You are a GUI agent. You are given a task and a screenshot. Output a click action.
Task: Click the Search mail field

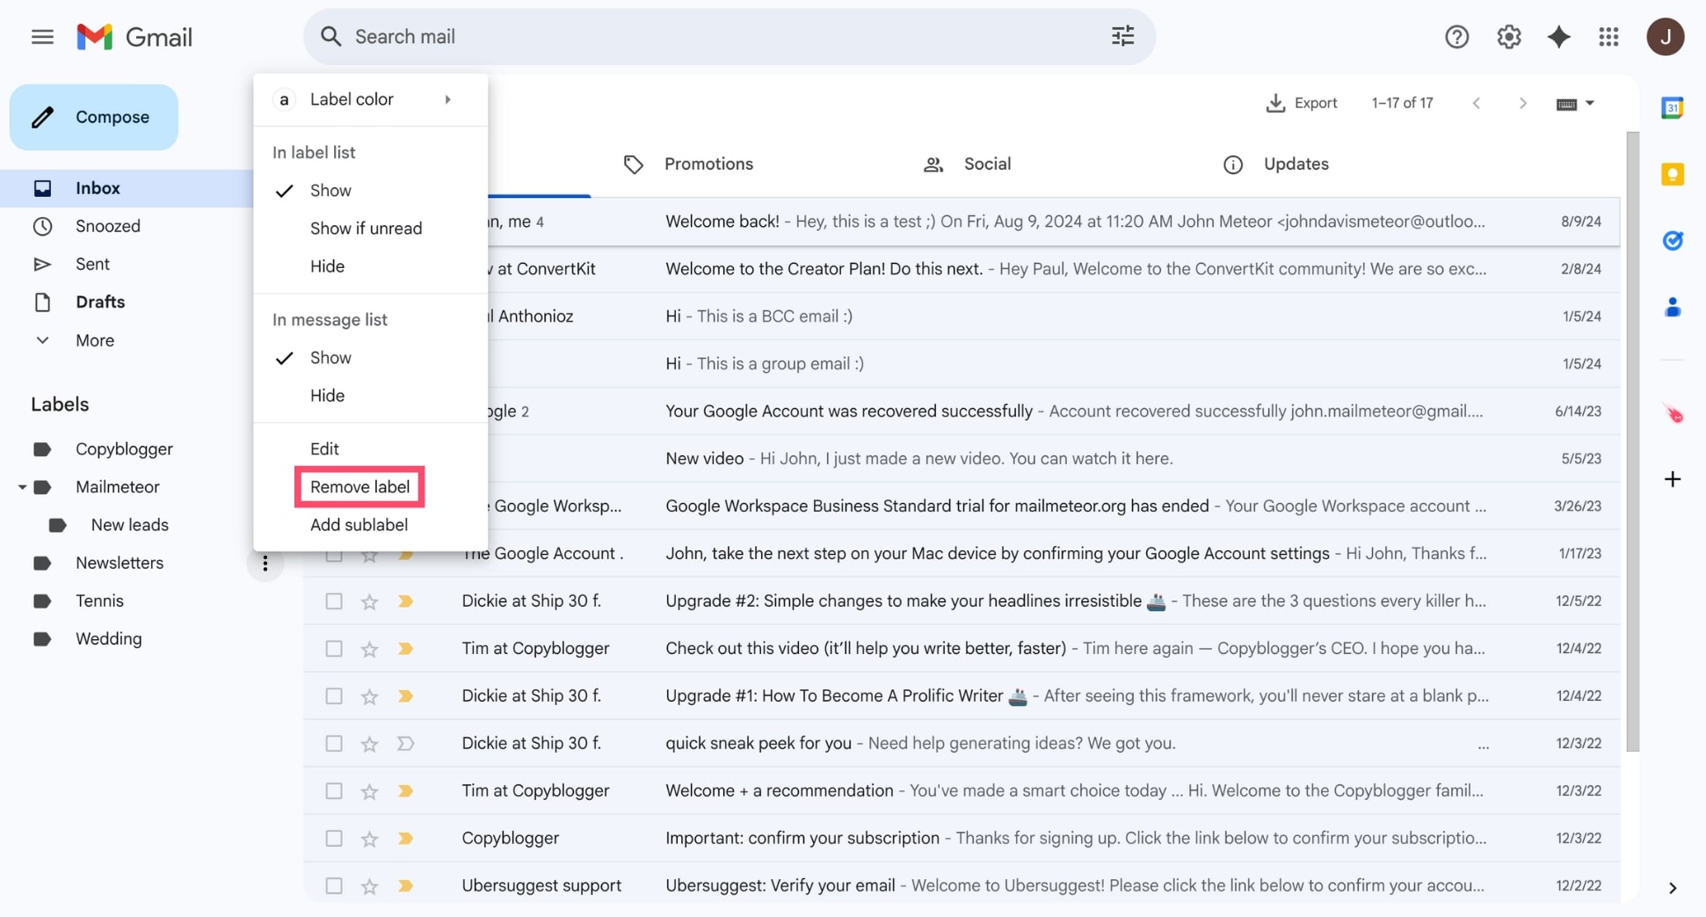(730, 36)
